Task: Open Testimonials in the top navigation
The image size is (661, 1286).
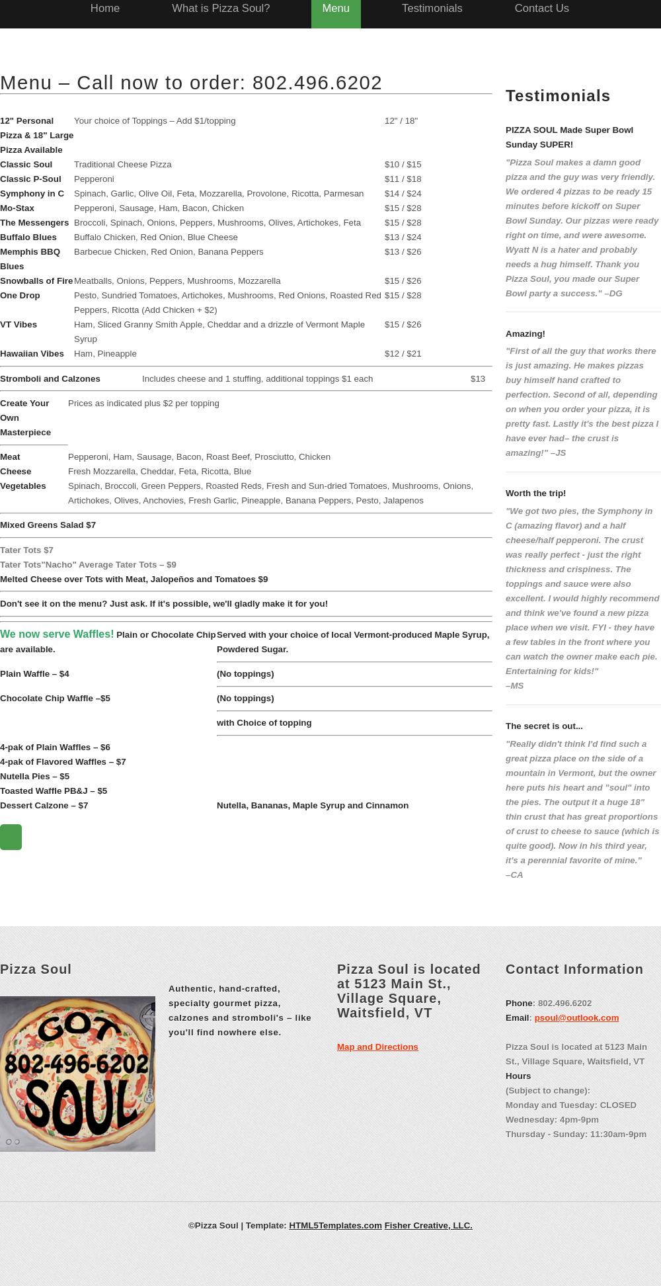Action: tap(432, 9)
